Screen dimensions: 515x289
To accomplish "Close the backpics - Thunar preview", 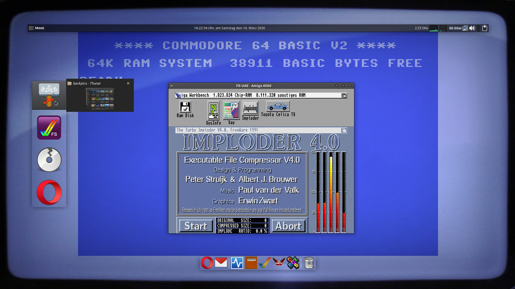I will (x=128, y=83).
